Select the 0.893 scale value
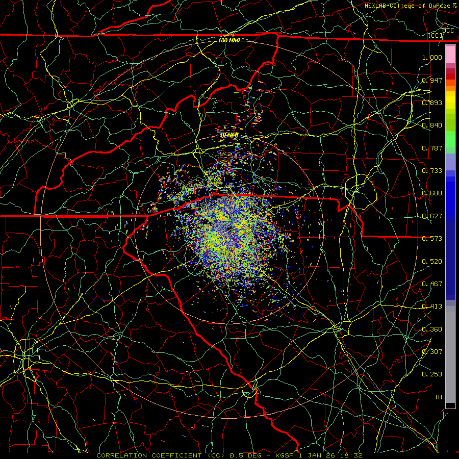The image size is (459, 459). pyautogui.click(x=432, y=103)
